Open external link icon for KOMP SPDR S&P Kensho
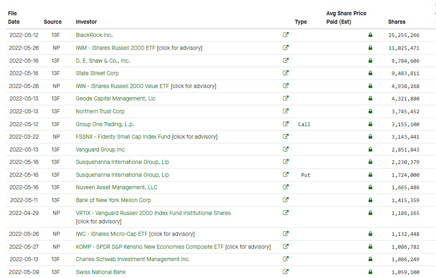Viewport: 436px width, 278px height. [285, 246]
